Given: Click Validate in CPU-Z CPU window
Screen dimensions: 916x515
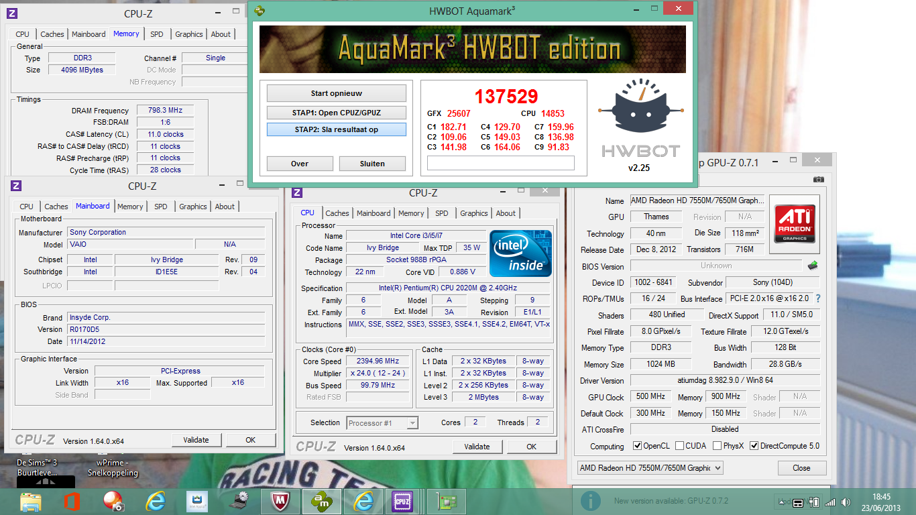Looking at the screenshot, I should tap(477, 447).
